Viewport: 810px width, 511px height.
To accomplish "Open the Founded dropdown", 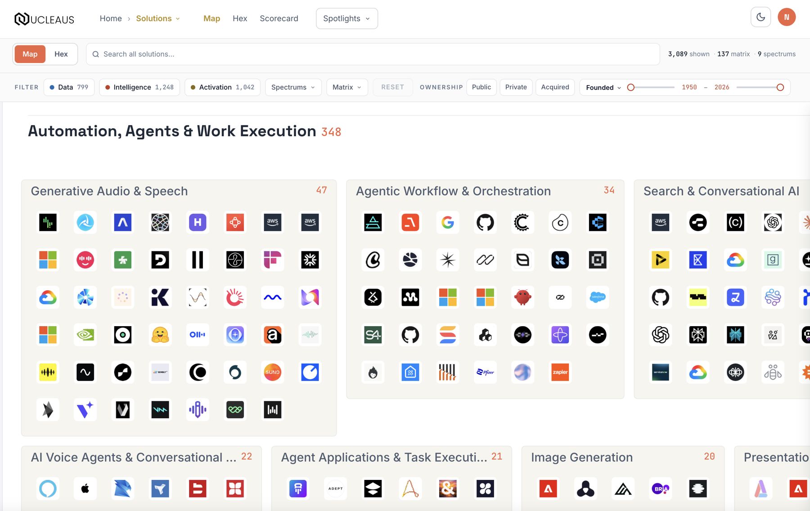I will pyautogui.click(x=603, y=87).
